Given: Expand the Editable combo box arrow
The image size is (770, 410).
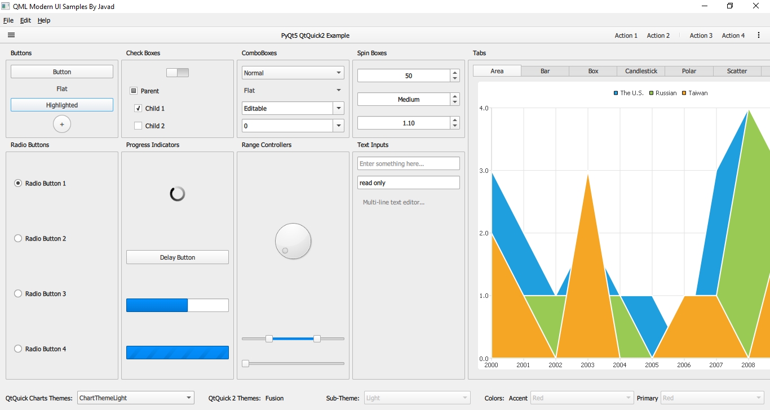Looking at the screenshot, I should 339,108.
